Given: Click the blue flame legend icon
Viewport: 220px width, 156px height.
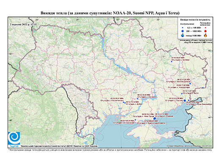Looking at the screenshot, I should (x=183, y=35).
